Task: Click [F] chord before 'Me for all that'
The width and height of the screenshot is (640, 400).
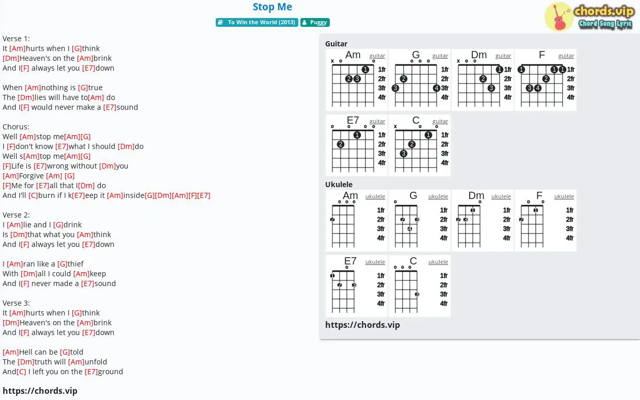Action: pyautogui.click(x=7, y=186)
